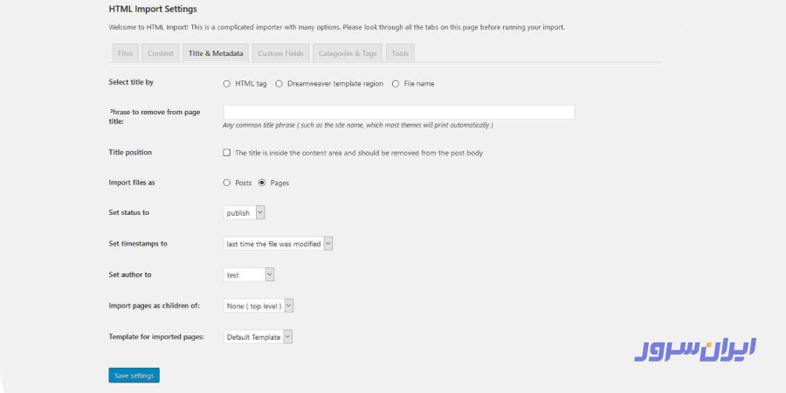Open Template for imported pages dropdown
This screenshot has height=393, width=786.
point(258,337)
